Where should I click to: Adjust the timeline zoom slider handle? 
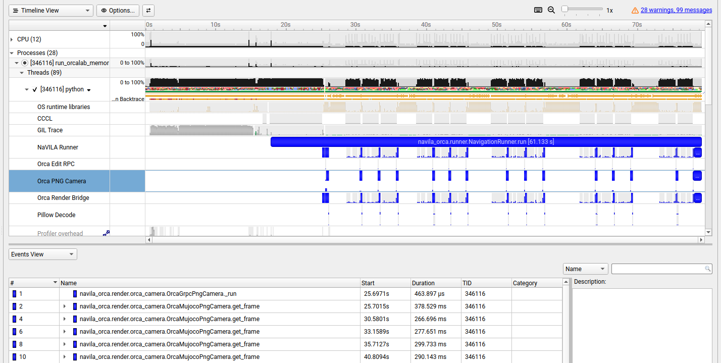(564, 9)
